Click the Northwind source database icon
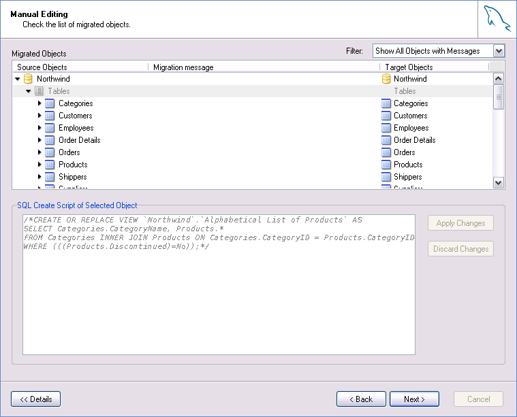Viewport: 517px width, 417px height. (28, 79)
